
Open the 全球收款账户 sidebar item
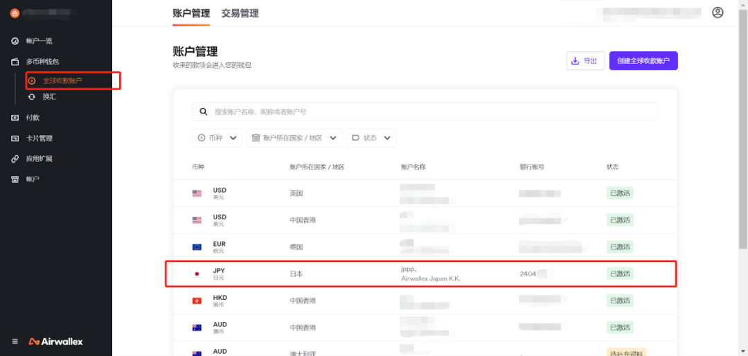[62, 81]
